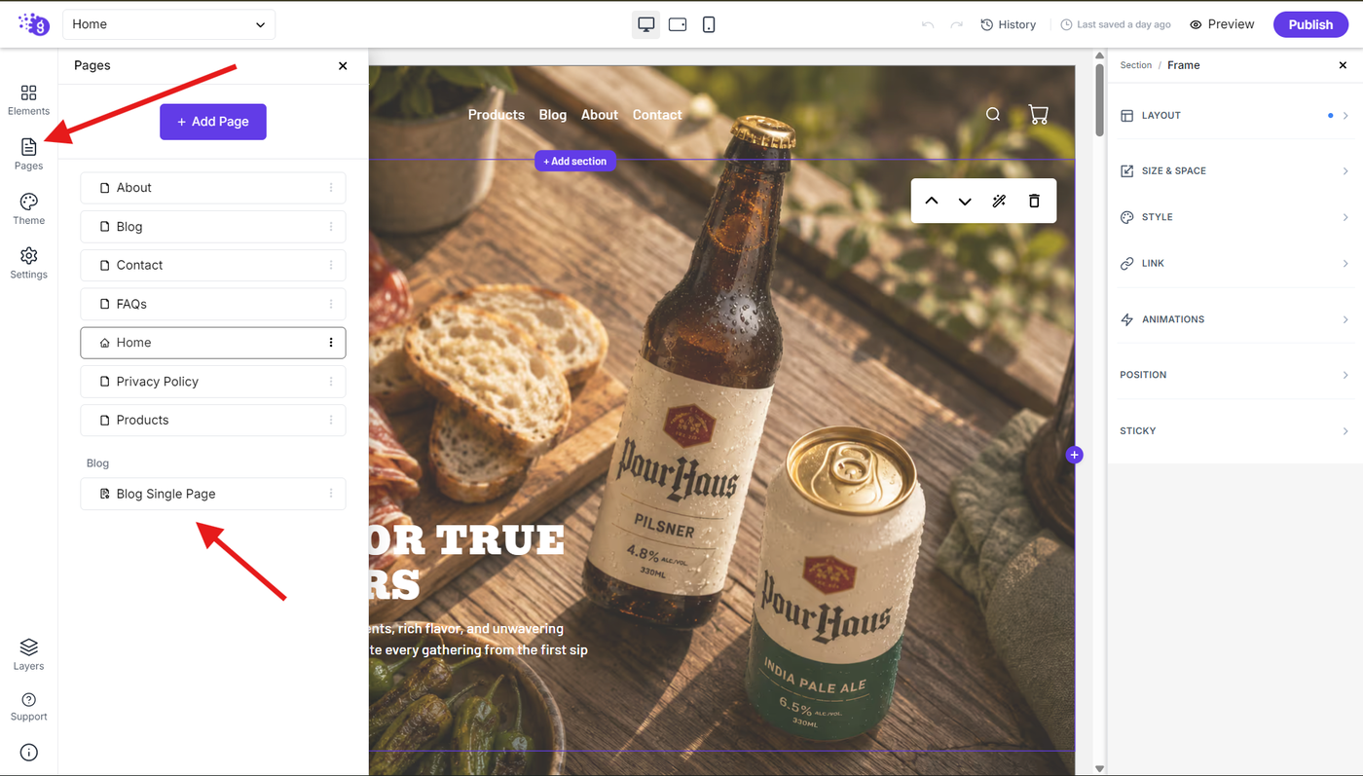Screen dimensions: 1363x776
Task: Click the magic wand AI icon
Action: (x=999, y=201)
